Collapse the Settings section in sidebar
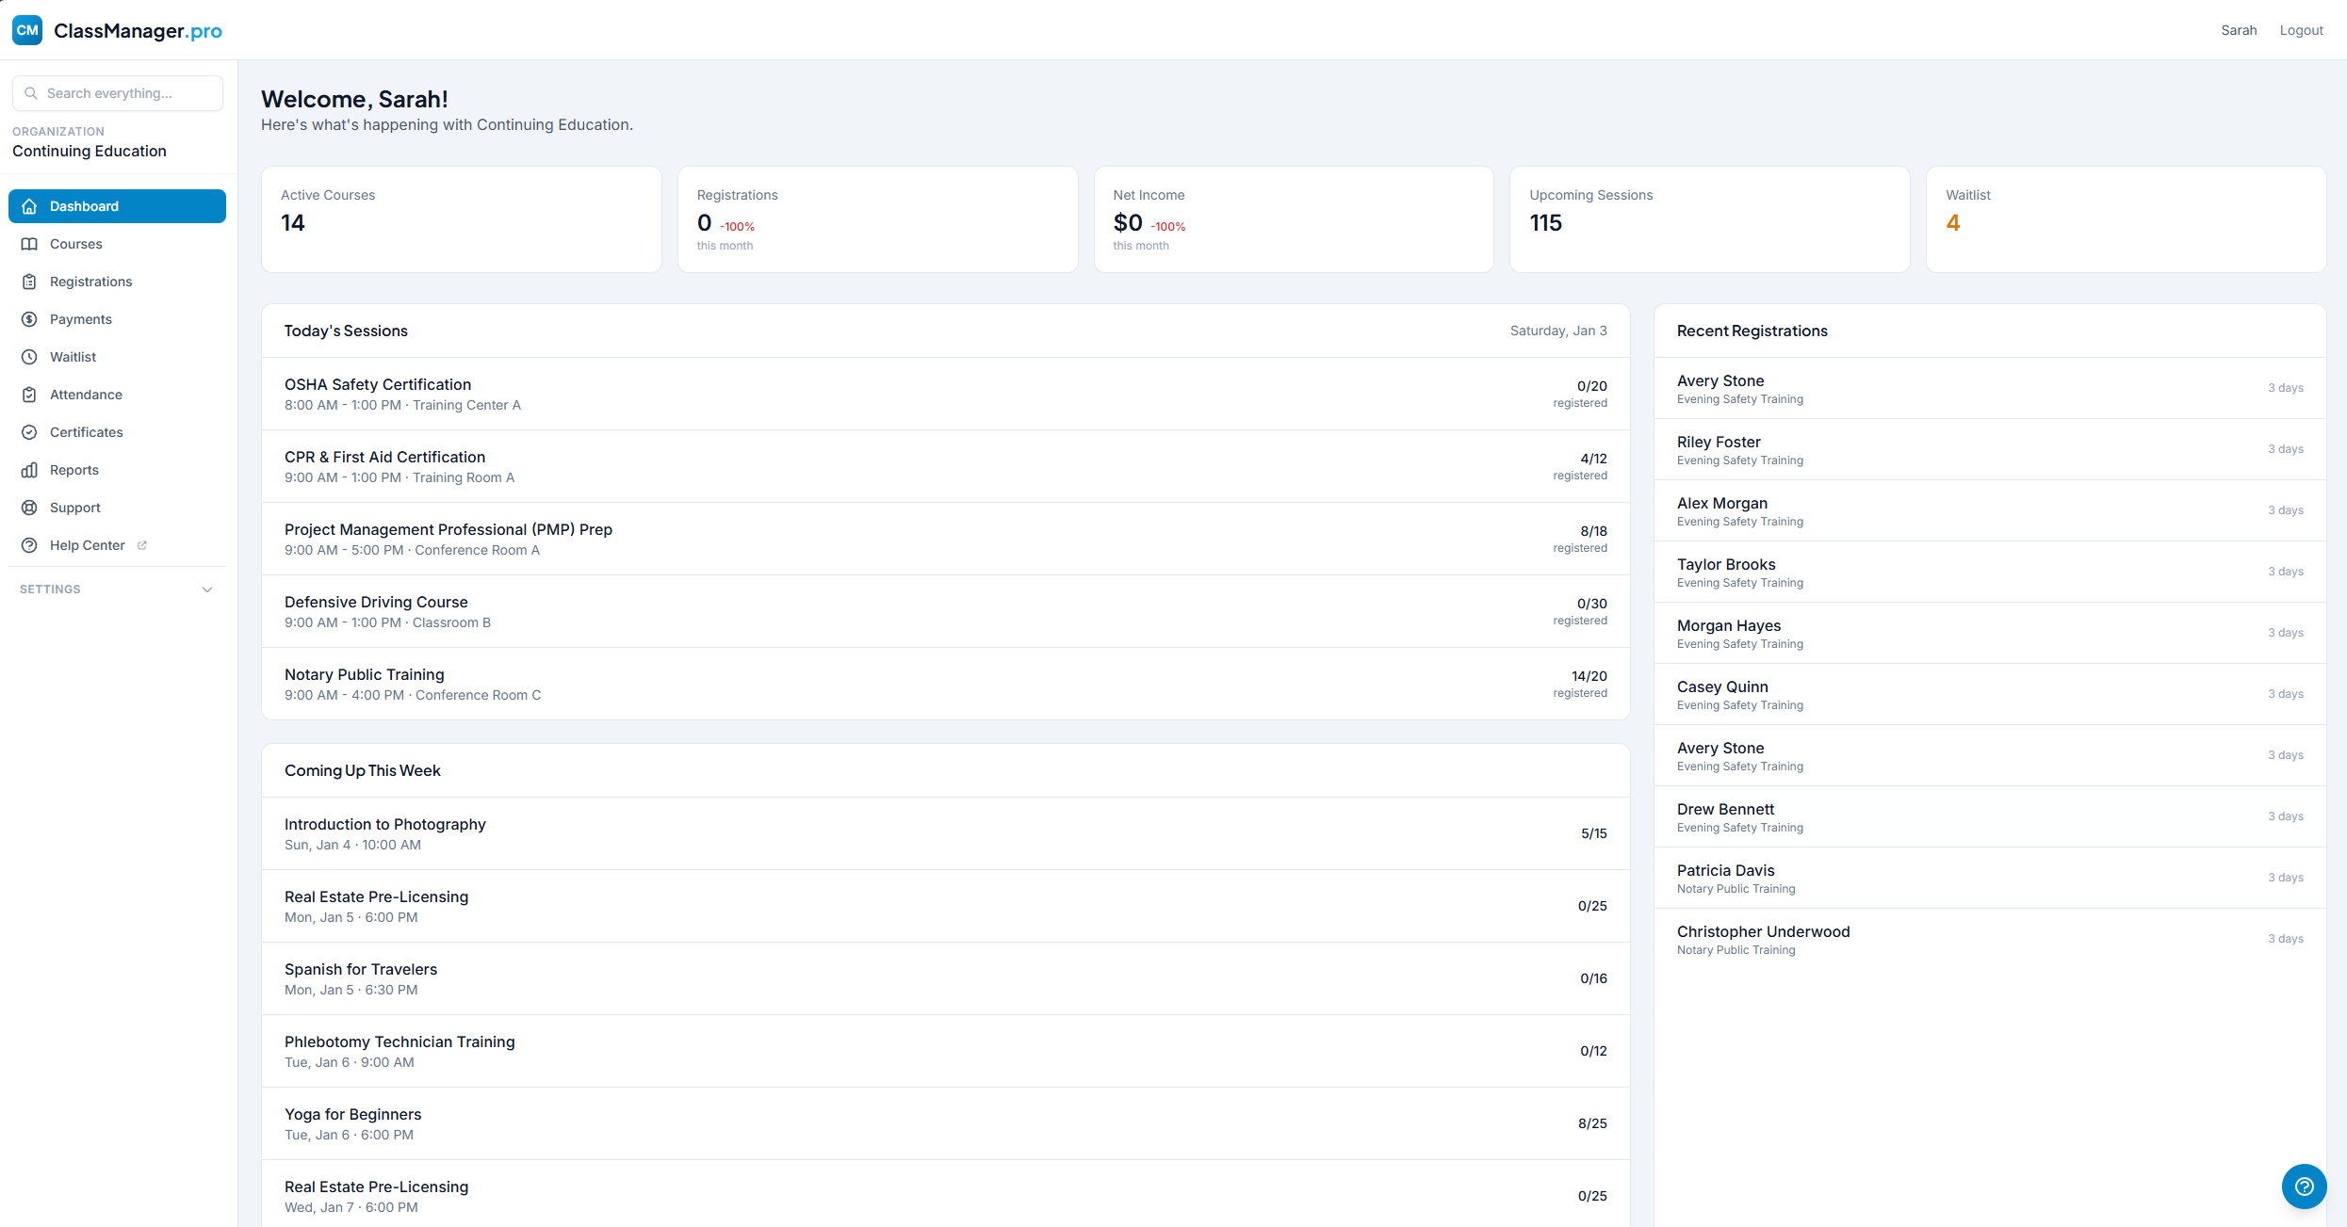The width and height of the screenshot is (2347, 1227). pyautogui.click(x=207, y=589)
